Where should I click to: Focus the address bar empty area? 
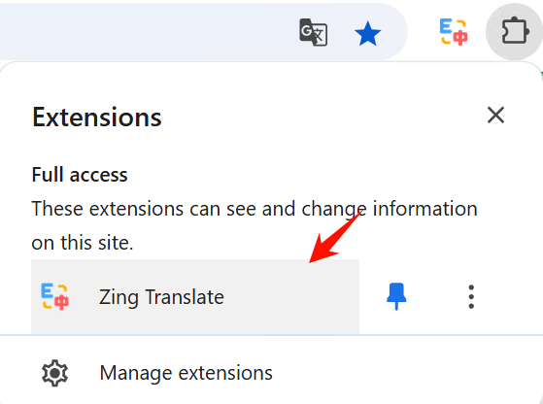coord(146,32)
